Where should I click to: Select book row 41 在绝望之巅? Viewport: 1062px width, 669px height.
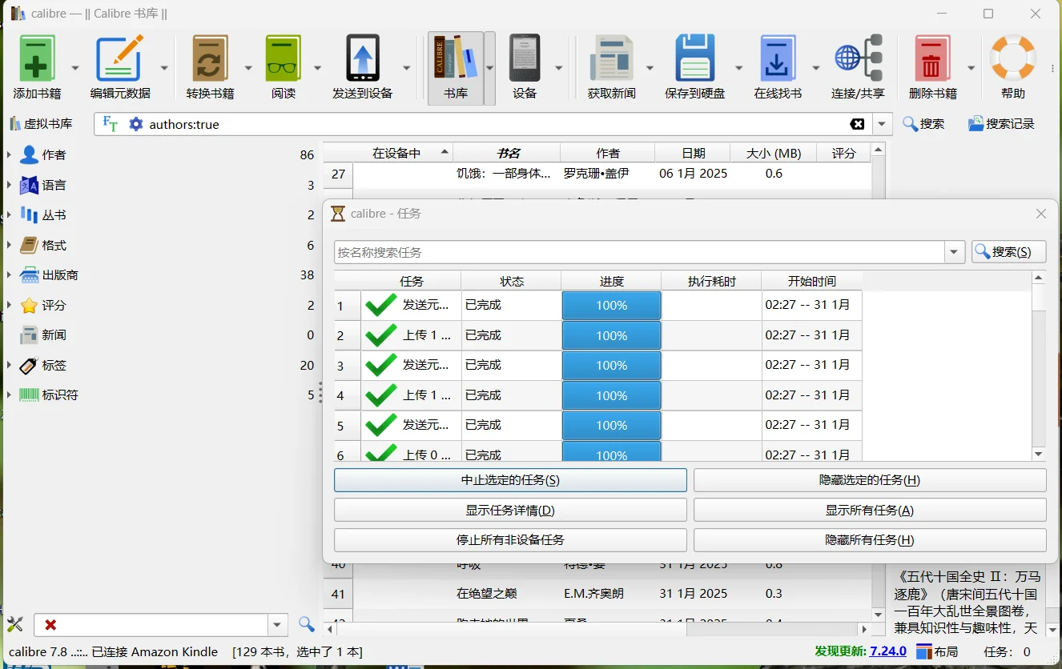[x=597, y=594]
